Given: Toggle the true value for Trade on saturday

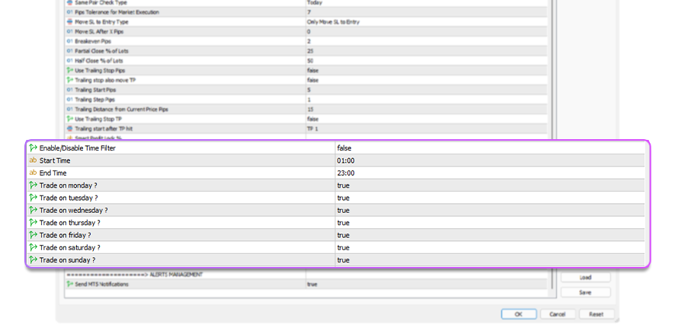Looking at the screenshot, I should [344, 248].
